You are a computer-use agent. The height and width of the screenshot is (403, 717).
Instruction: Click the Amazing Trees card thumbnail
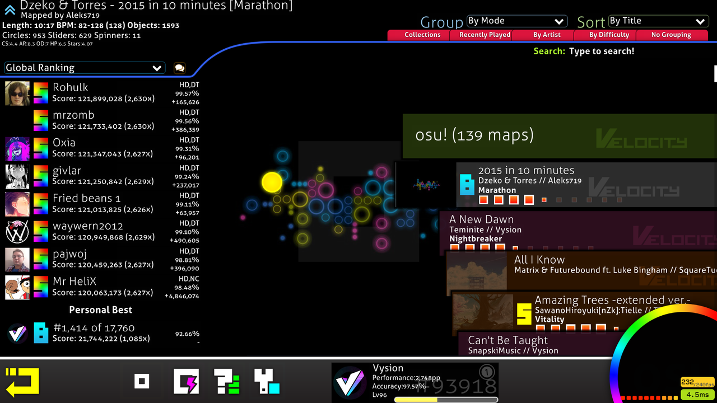(x=483, y=311)
